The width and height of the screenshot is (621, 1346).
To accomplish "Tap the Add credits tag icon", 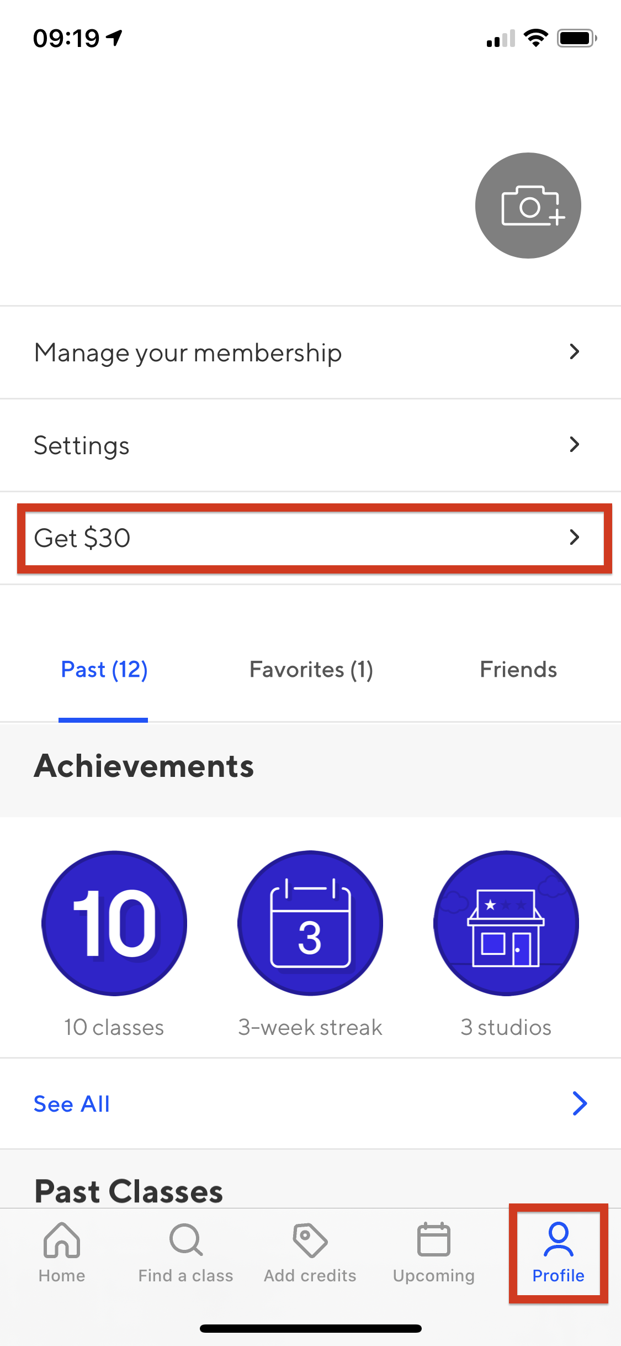I will point(310,1240).
